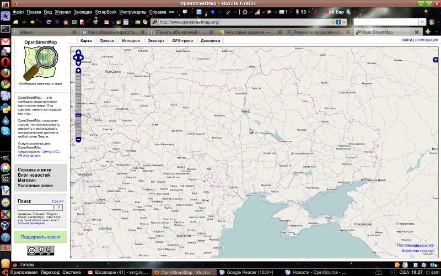Open the Условные знаки link
The width and height of the screenshot is (441, 276).
click(x=35, y=185)
